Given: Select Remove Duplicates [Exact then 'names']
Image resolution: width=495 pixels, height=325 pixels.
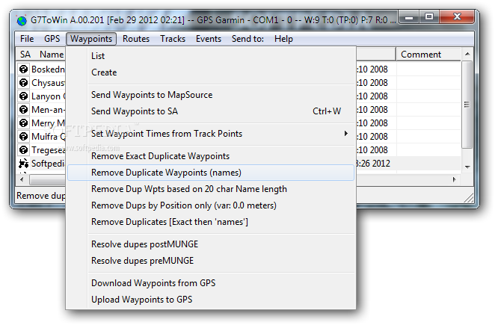Looking at the screenshot, I should pyautogui.click(x=211, y=222).
